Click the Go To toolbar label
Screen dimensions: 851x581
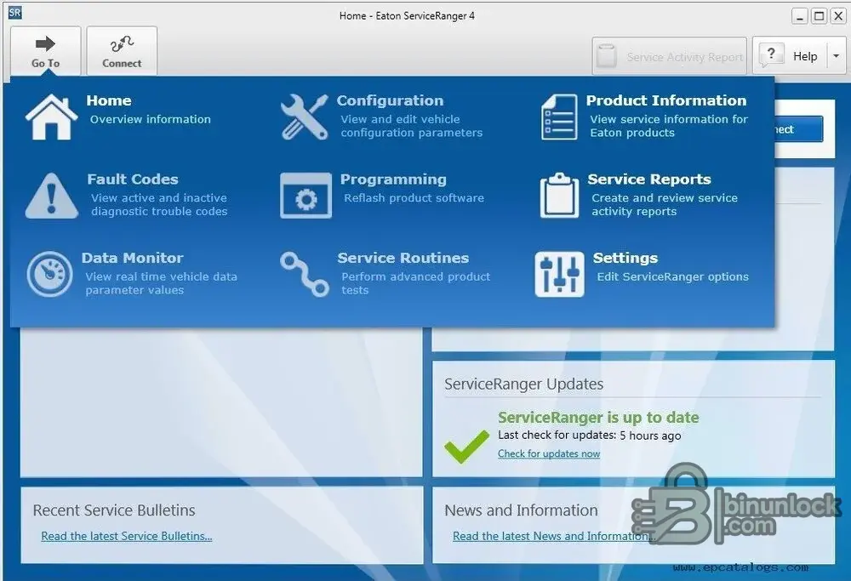(46, 63)
